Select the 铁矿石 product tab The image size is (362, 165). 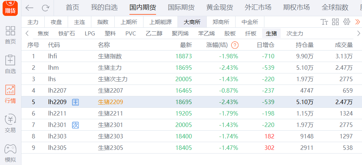point(67,34)
